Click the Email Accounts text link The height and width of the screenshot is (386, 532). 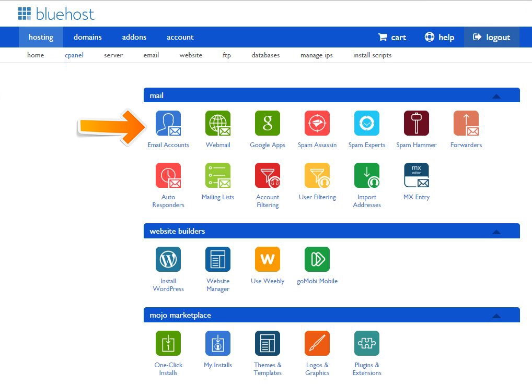coord(168,145)
